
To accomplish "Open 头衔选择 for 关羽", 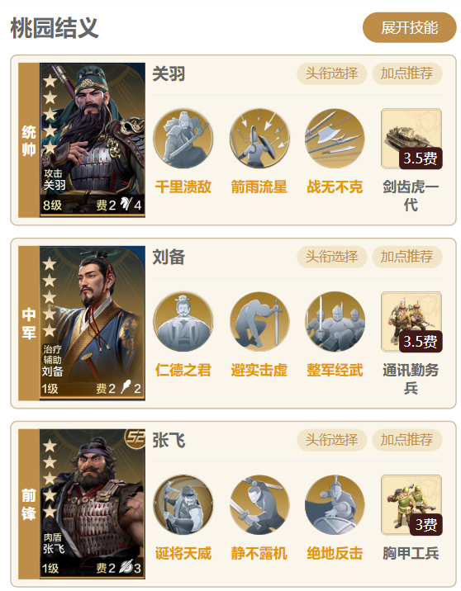I will tap(331, 73).
